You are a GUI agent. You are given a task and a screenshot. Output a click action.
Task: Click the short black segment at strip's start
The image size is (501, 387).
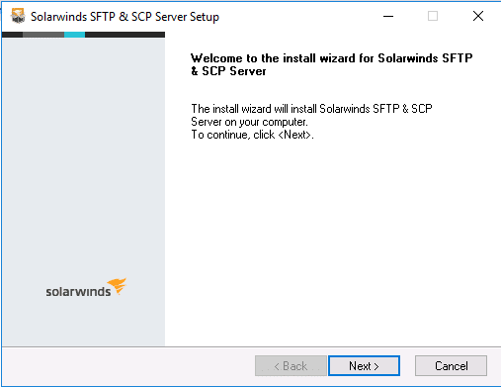point(12,35)
